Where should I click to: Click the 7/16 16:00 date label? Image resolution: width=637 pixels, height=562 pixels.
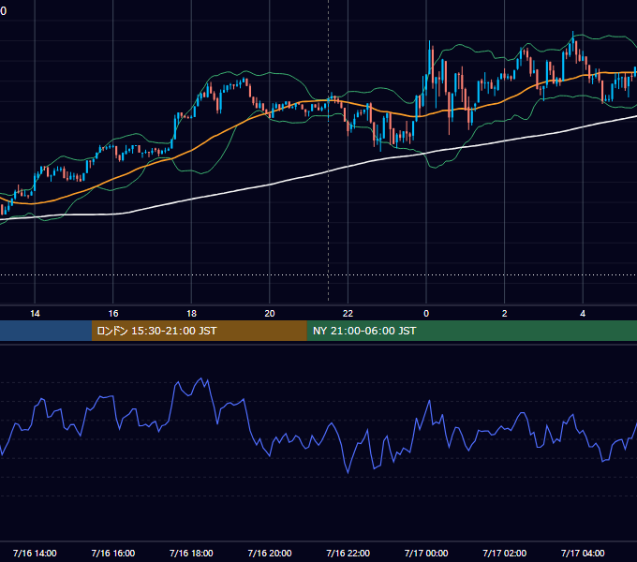tap(113, 553)
